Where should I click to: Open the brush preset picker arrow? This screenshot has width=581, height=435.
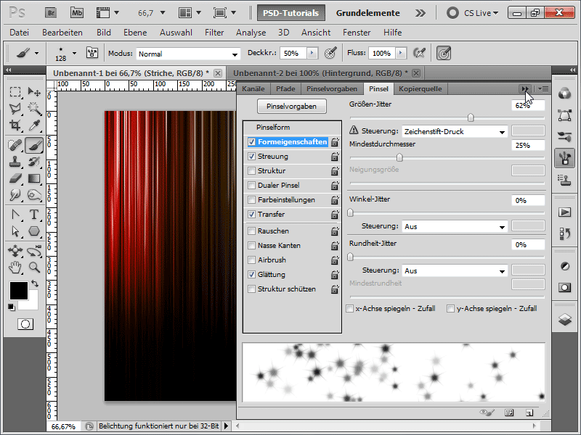(x=75, y=53)
